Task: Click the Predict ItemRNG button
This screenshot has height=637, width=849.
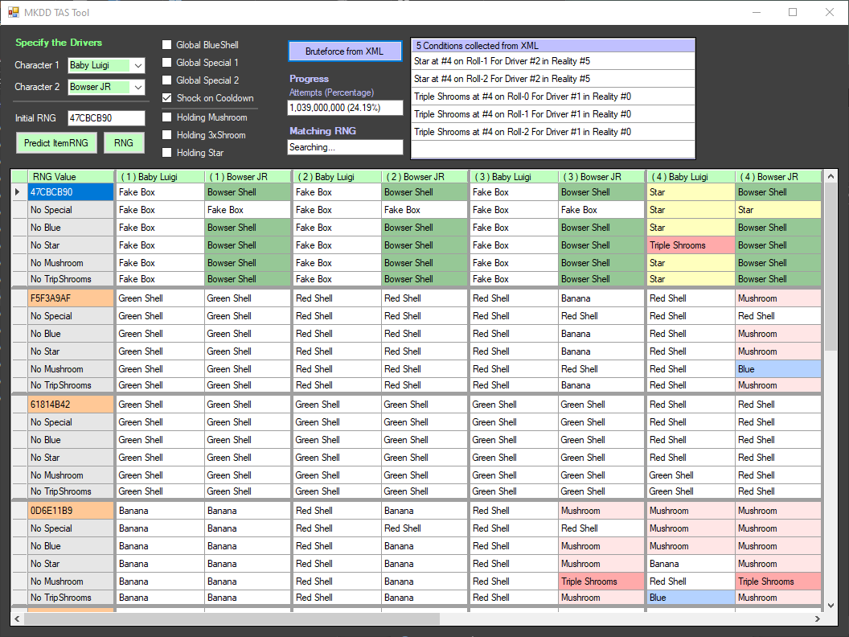Action: pyautogui.click(x=56, y=143)
